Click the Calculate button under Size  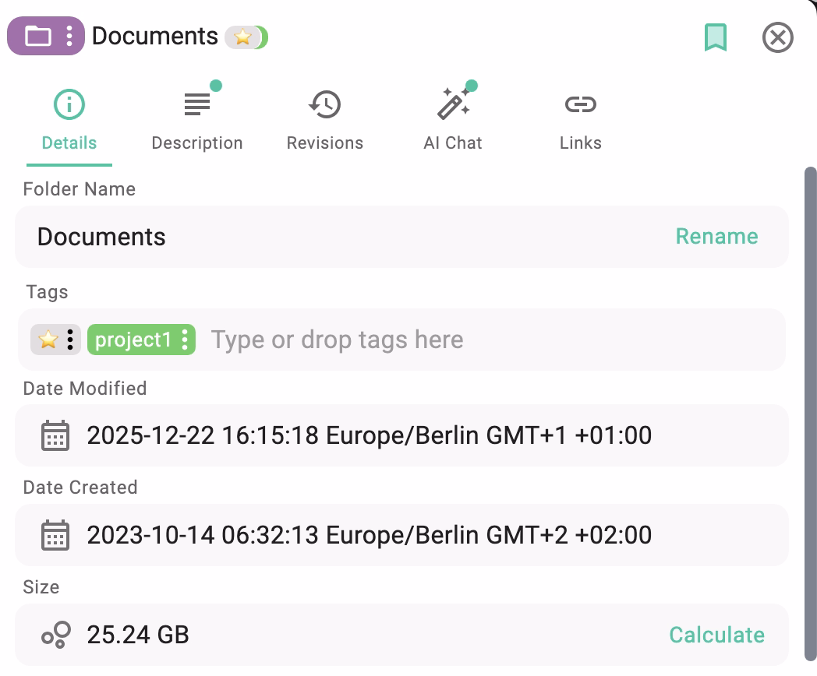click(x=716, y=635)
